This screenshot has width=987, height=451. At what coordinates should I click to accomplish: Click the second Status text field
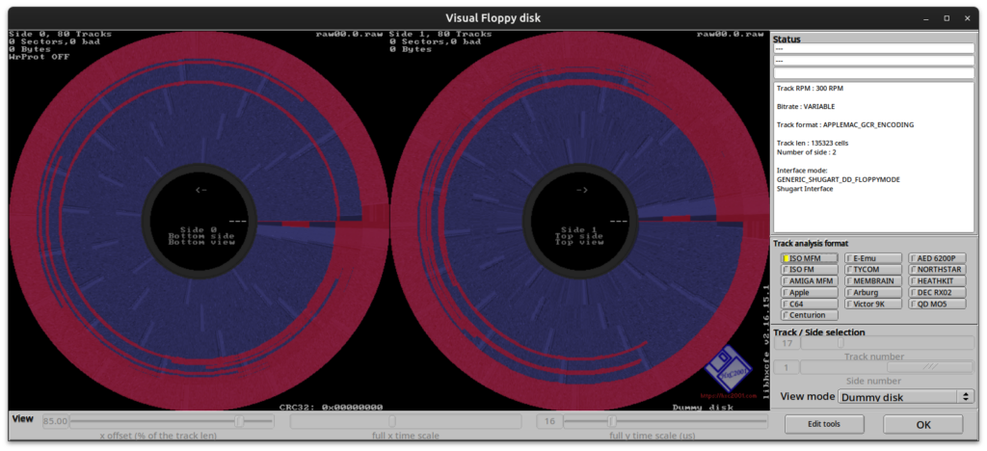(x=873, y=61)
